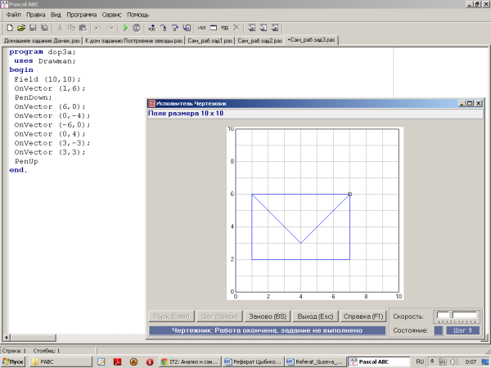The height and width of the screenshot is (368, 491).
Task: Click the Paste clipboard icon
Action: click(82, 27)
